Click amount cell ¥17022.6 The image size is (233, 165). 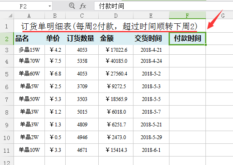(x=116, y=50)
